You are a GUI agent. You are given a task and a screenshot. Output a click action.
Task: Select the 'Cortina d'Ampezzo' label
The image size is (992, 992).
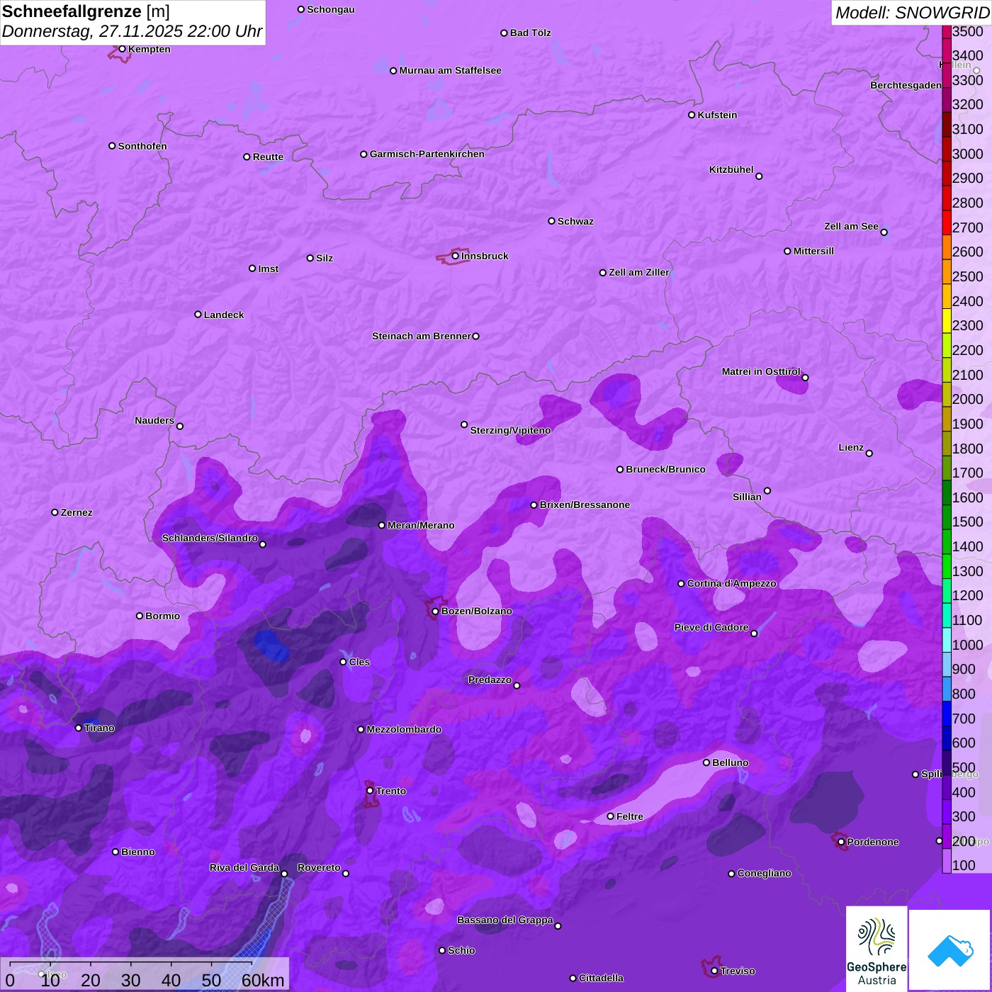click(732, 583)
